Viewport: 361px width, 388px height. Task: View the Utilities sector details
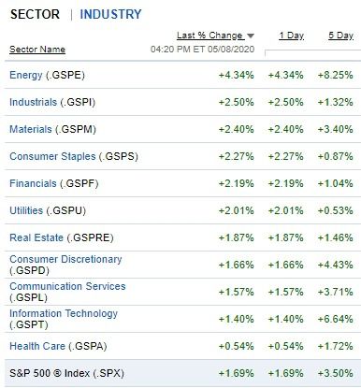tap(26, 210)
